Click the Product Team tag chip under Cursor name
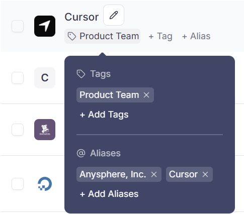 point(103,36)
